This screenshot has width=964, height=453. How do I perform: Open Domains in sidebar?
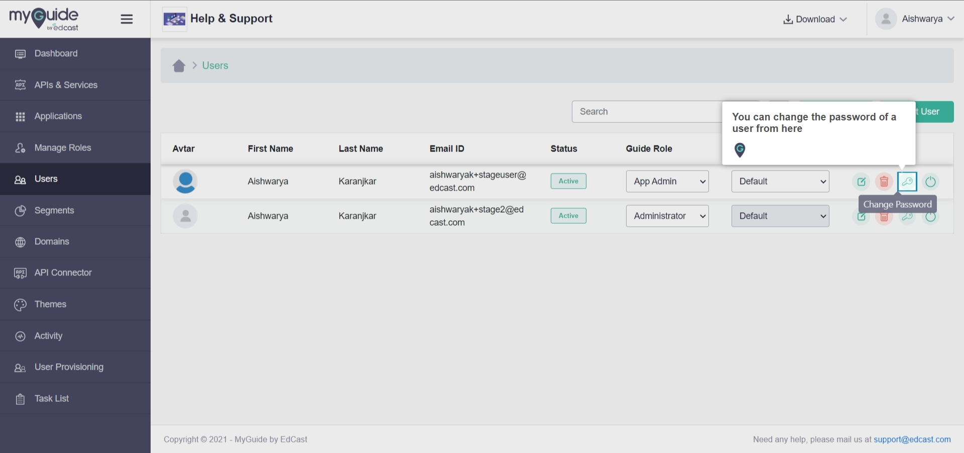[x=75, y=242]
